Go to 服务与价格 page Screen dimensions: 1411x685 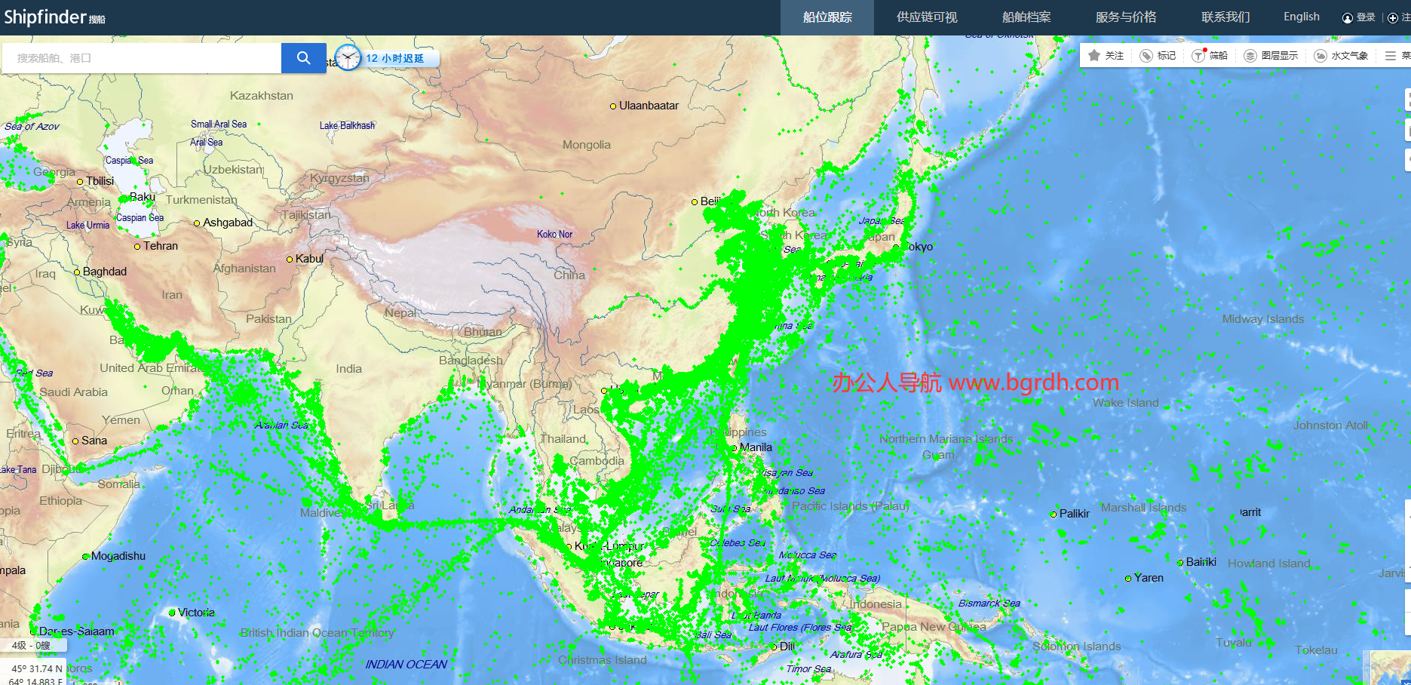coord(1125,17)
